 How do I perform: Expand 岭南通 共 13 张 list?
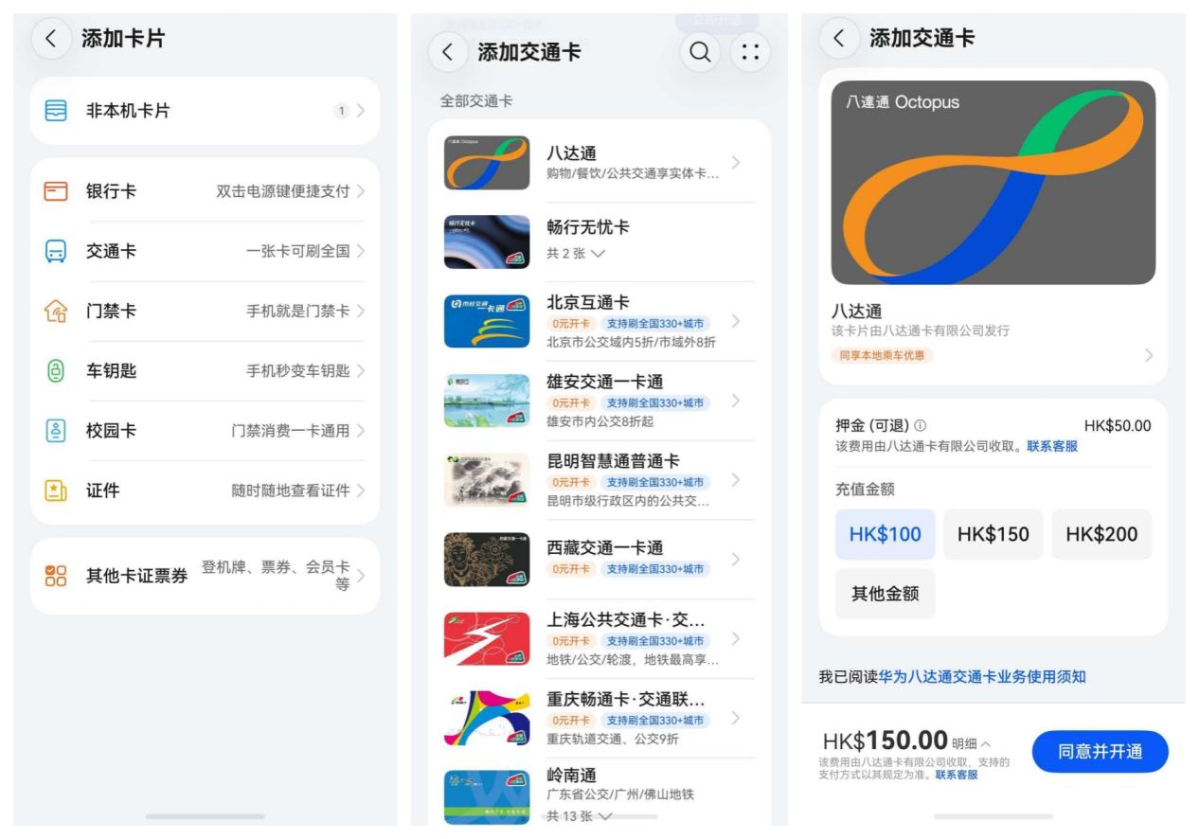click(580, 815)
